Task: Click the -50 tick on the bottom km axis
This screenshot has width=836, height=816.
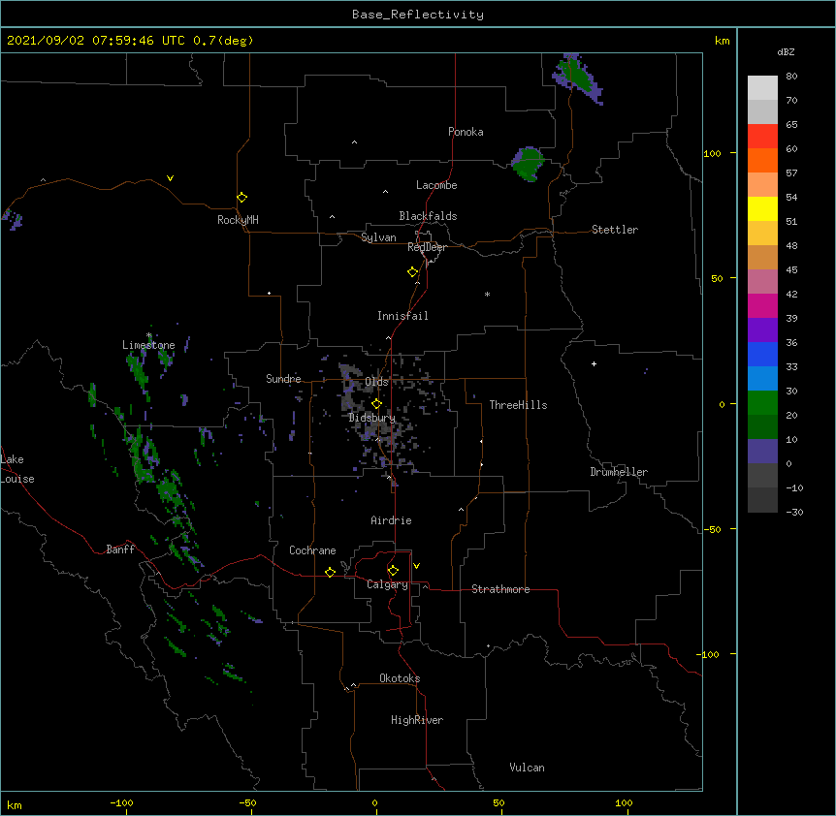Action: [x=248, y=802]
